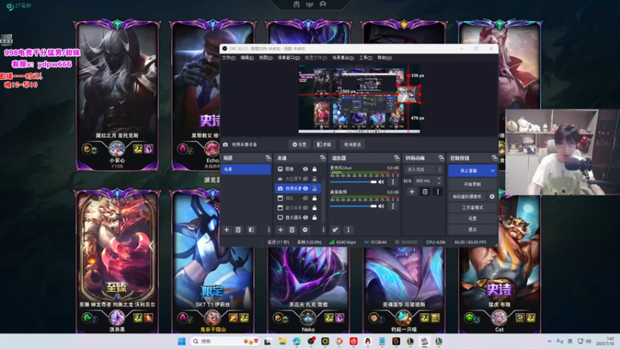Viewport: 620px width, 349px height.
Task: Mute the 桌面音频 speaker icon
Action: [x=381, y=206]
